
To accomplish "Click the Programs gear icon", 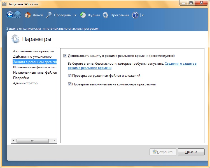I will click(x=105, y=15).
